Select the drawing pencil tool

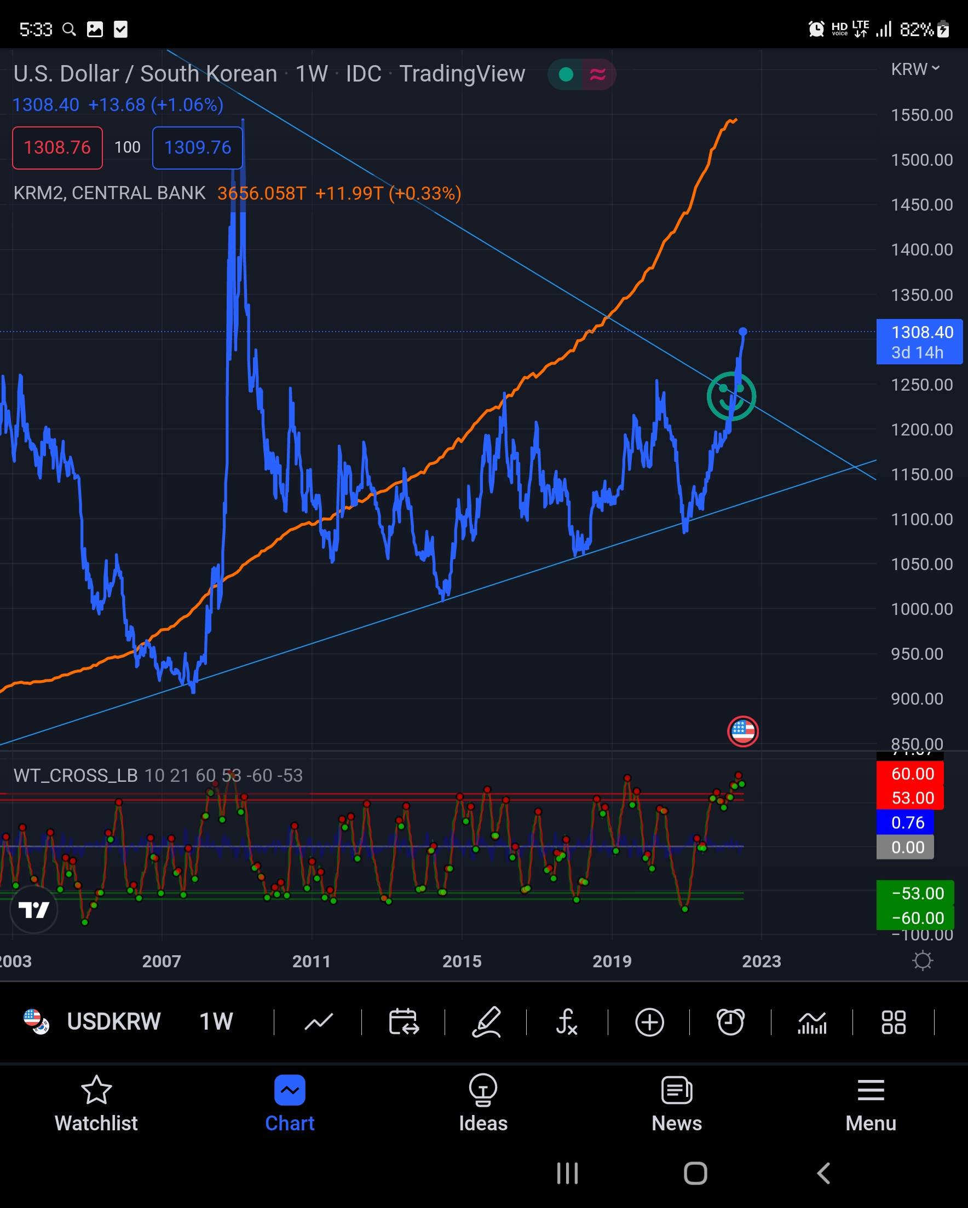tap(486, 1022)
